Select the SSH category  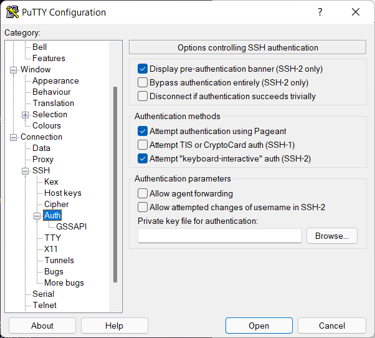coord(41,170)
